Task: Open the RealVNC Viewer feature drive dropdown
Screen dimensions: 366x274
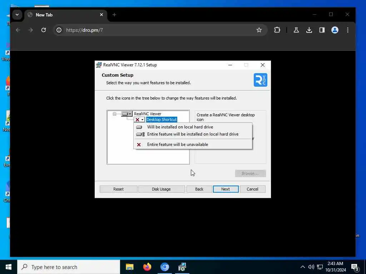Action: pos(127,114)
